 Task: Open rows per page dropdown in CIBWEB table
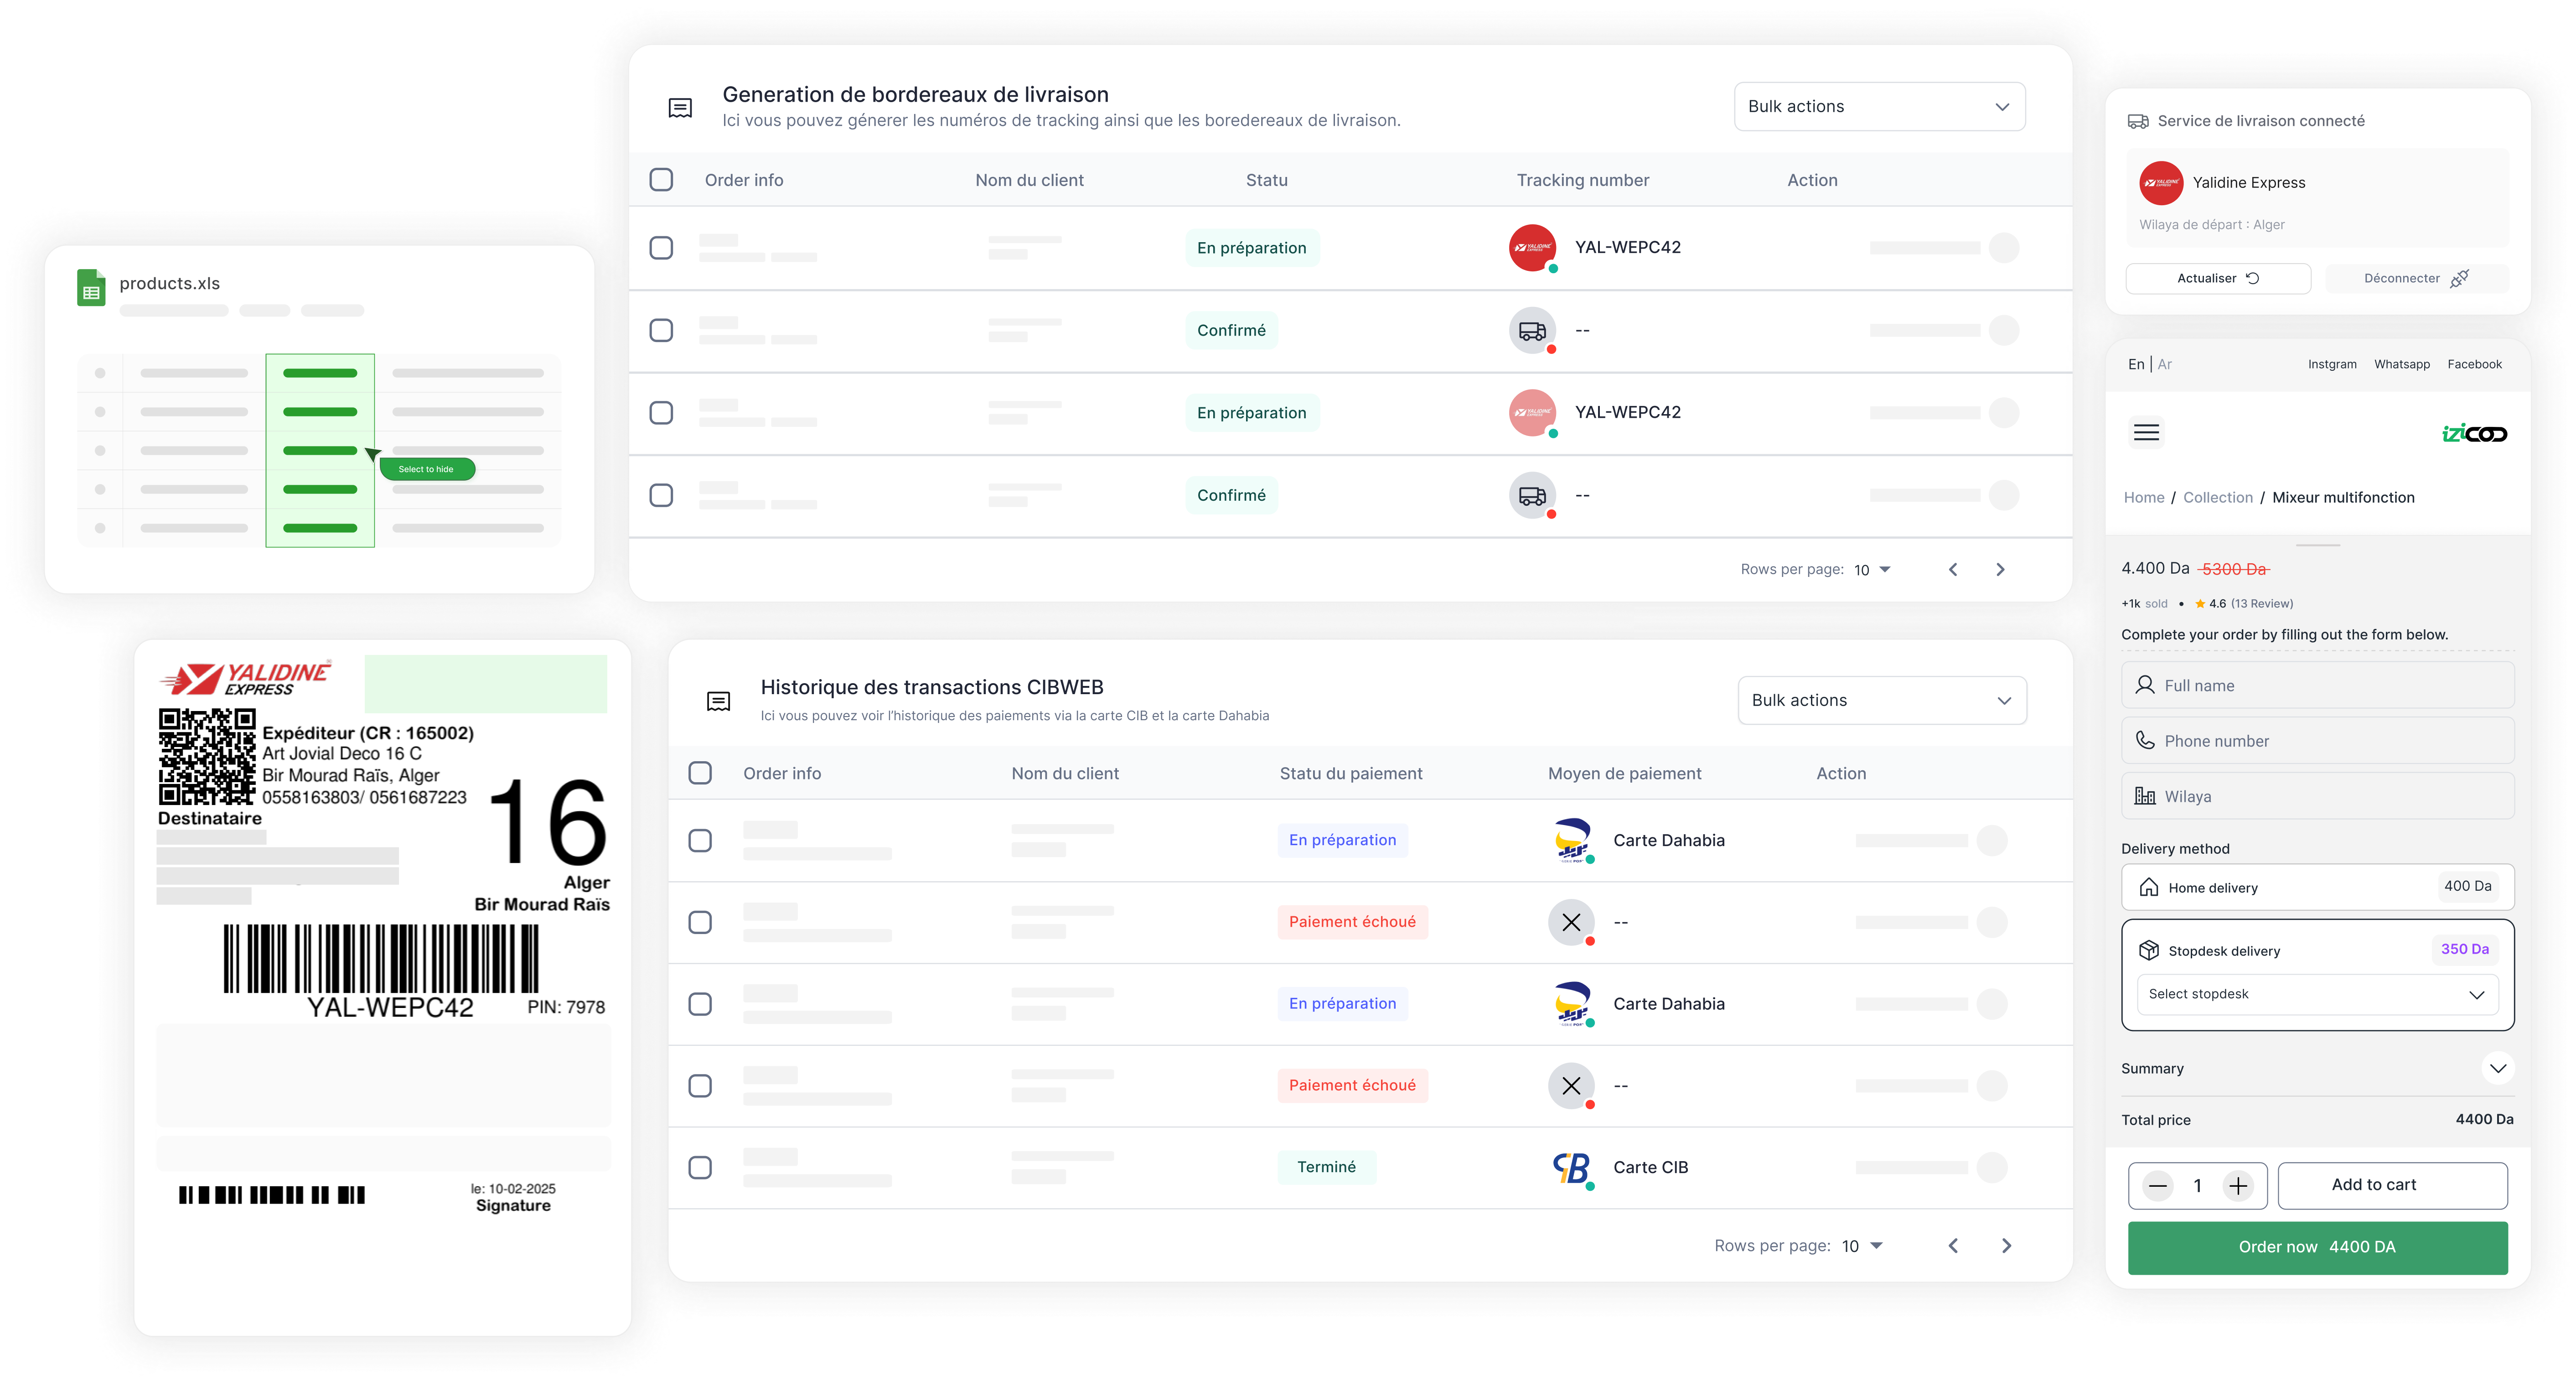pos(1862,1246)
